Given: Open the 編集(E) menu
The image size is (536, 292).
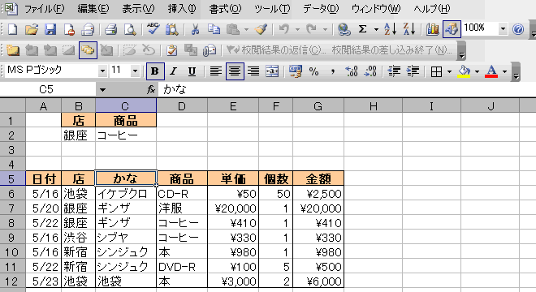Looking at the screenshot, I should coord(93,9).
